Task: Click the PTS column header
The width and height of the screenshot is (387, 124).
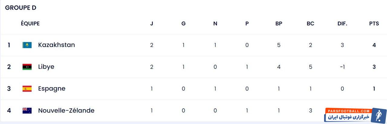Action: pyautogui.click(x=374, y=23)
